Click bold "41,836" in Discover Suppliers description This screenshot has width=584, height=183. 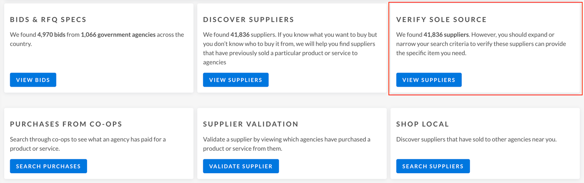(x=240, y=34)
